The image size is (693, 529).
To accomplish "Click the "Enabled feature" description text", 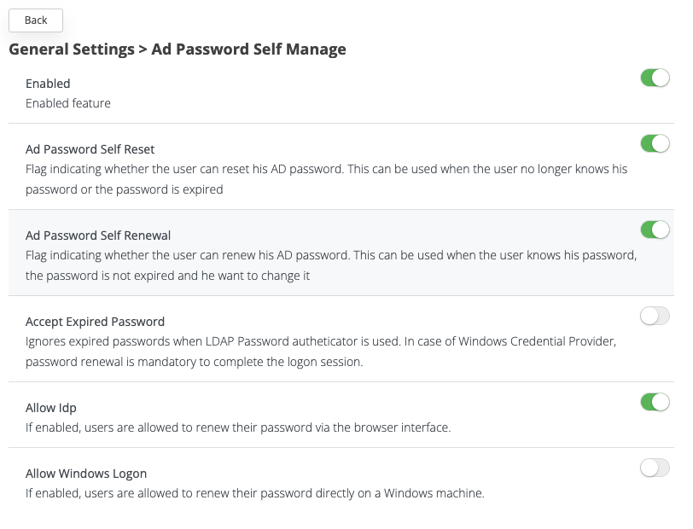I will (68, 103).
